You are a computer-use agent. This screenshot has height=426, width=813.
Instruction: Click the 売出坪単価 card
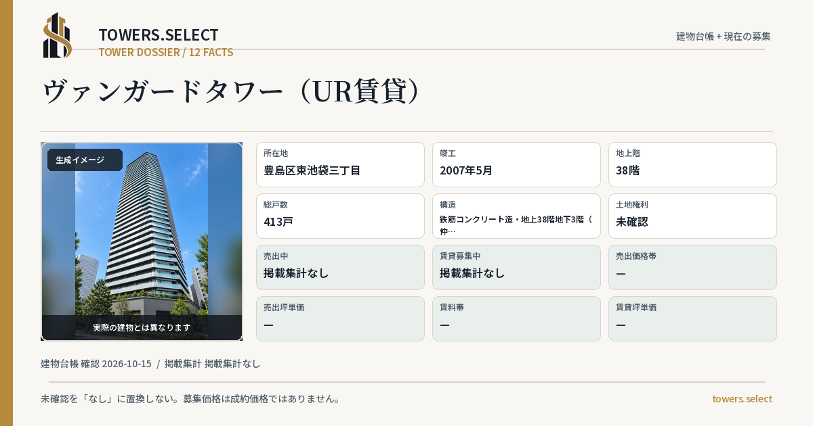coord(340,318)
